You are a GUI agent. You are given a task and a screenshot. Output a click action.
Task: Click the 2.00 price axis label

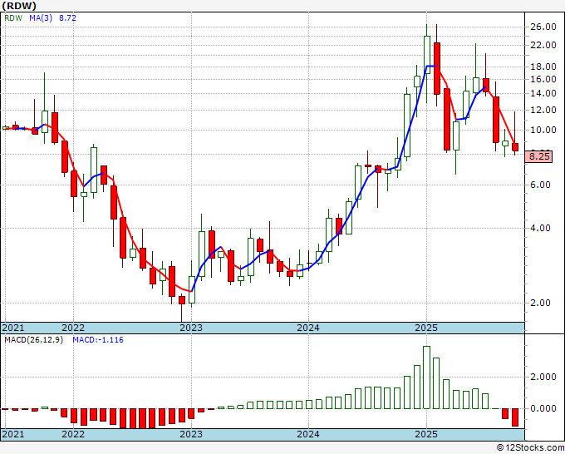540,303
